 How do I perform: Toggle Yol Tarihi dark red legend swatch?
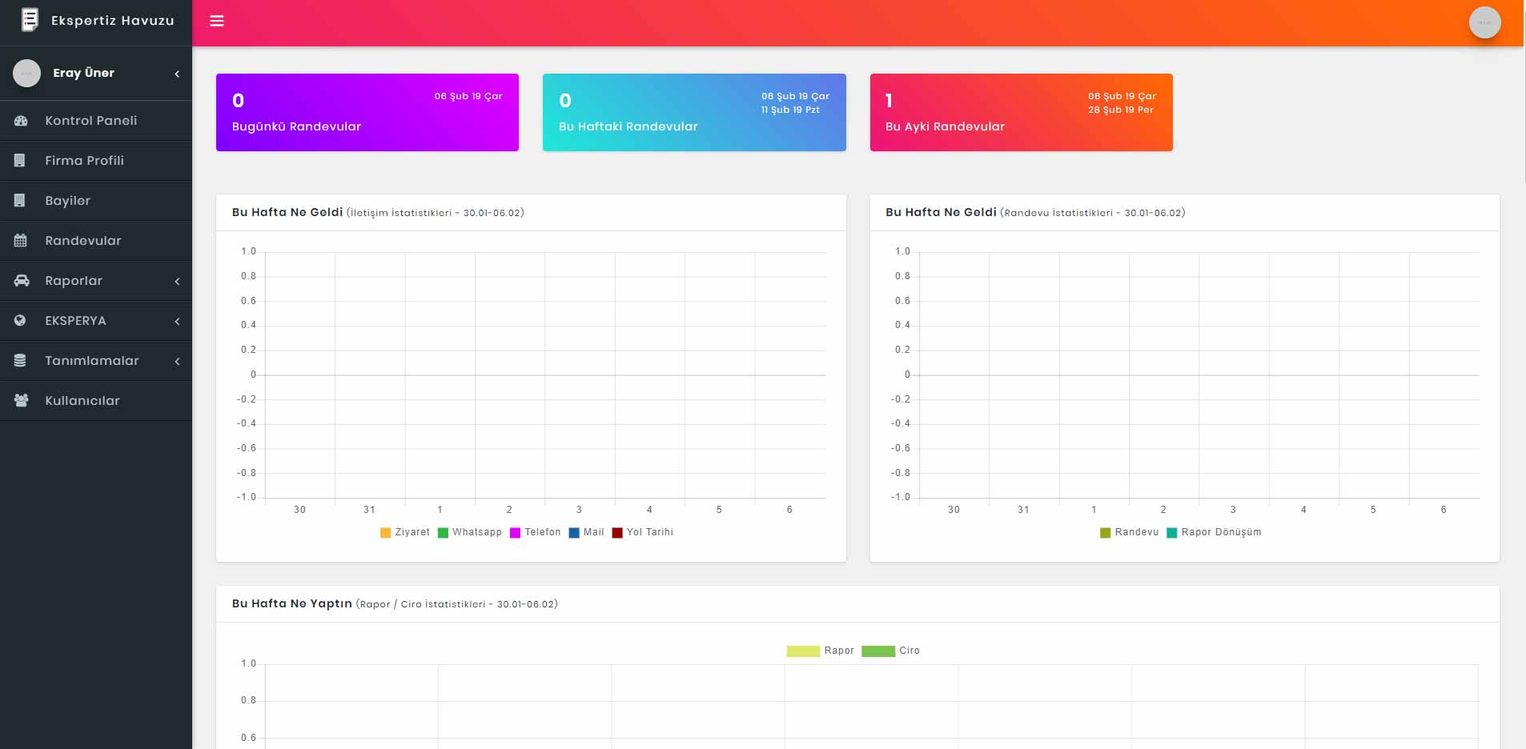tap(617, 533)
